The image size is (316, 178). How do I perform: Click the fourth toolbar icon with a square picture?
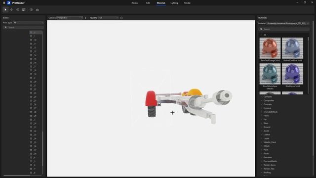(x=24, y=10)
